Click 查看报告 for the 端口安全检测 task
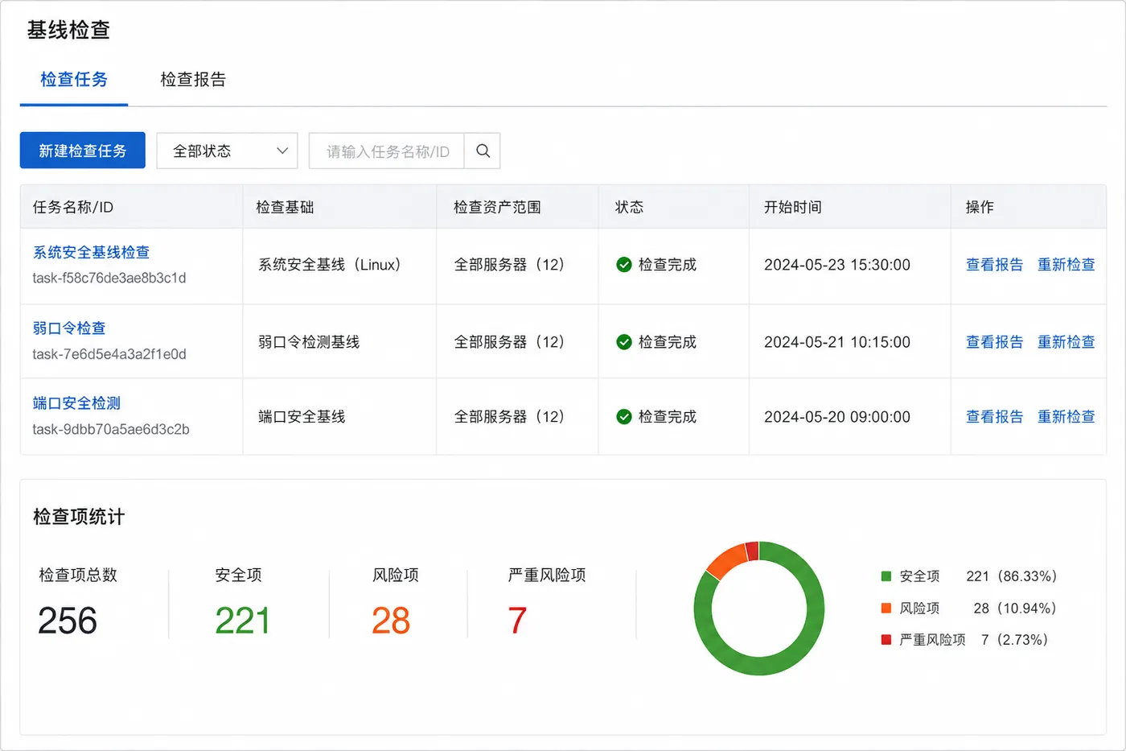 coord(994,417)
